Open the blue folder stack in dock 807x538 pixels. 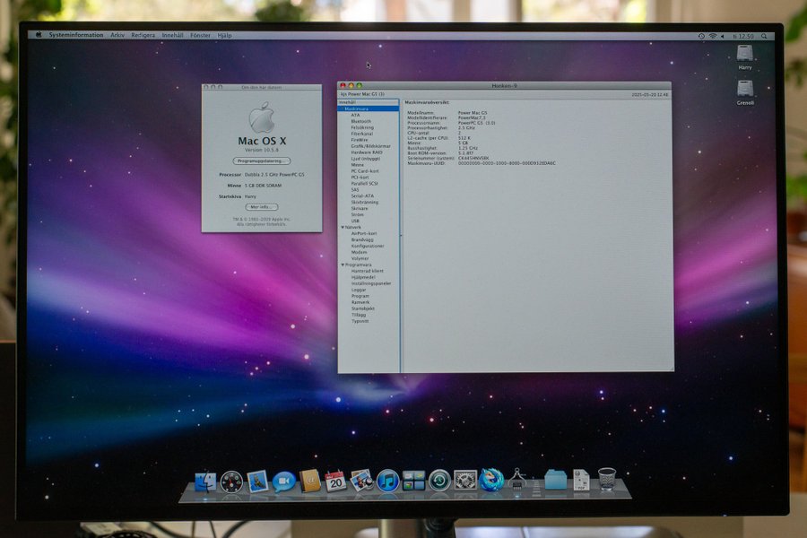tap(555, 480)
